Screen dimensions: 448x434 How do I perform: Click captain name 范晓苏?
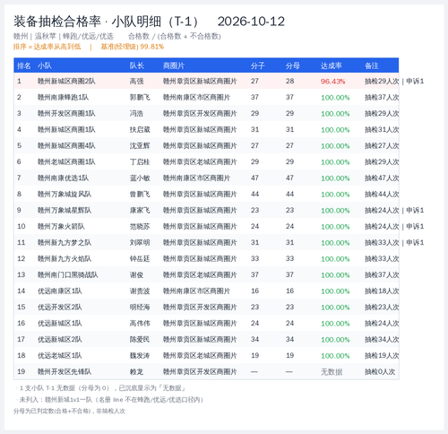coord(140,227)
